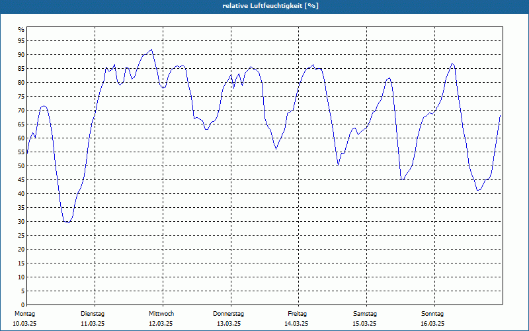Click the y-axis value '20'
Screen dimensions: 529x331
click(21, 250)
